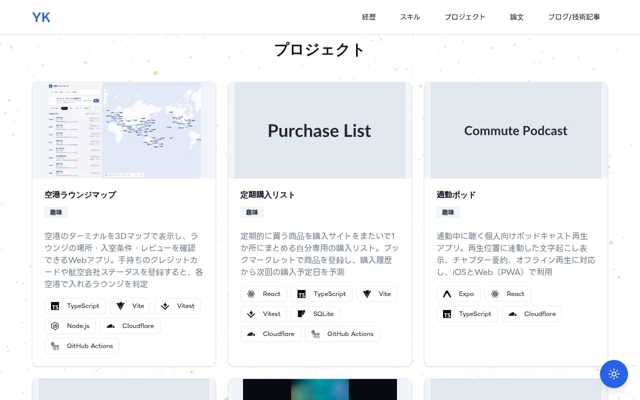Click the TypeScript icon in 定期購入リスト card
640x400 pixels.
click(301, 294)
